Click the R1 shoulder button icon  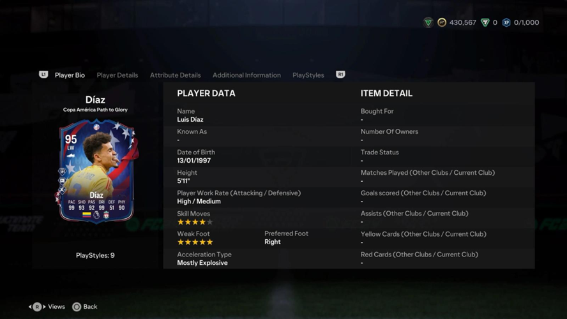[x=340, y=75]
